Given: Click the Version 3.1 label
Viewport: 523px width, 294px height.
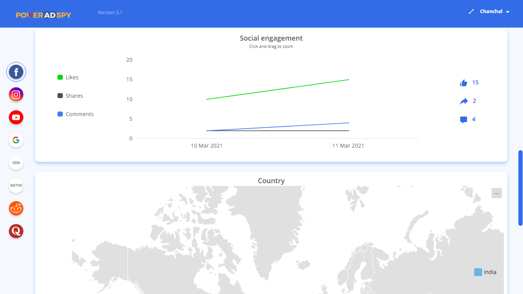Looking at the screenshot, I should (110, 13).
